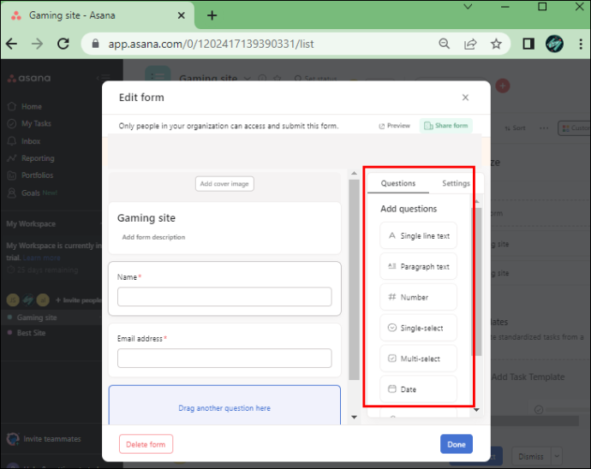Viewport: 591px width, 469px height.
Task: Click the questions panel scrollbar thumb
Action: (x=478, y=282)
